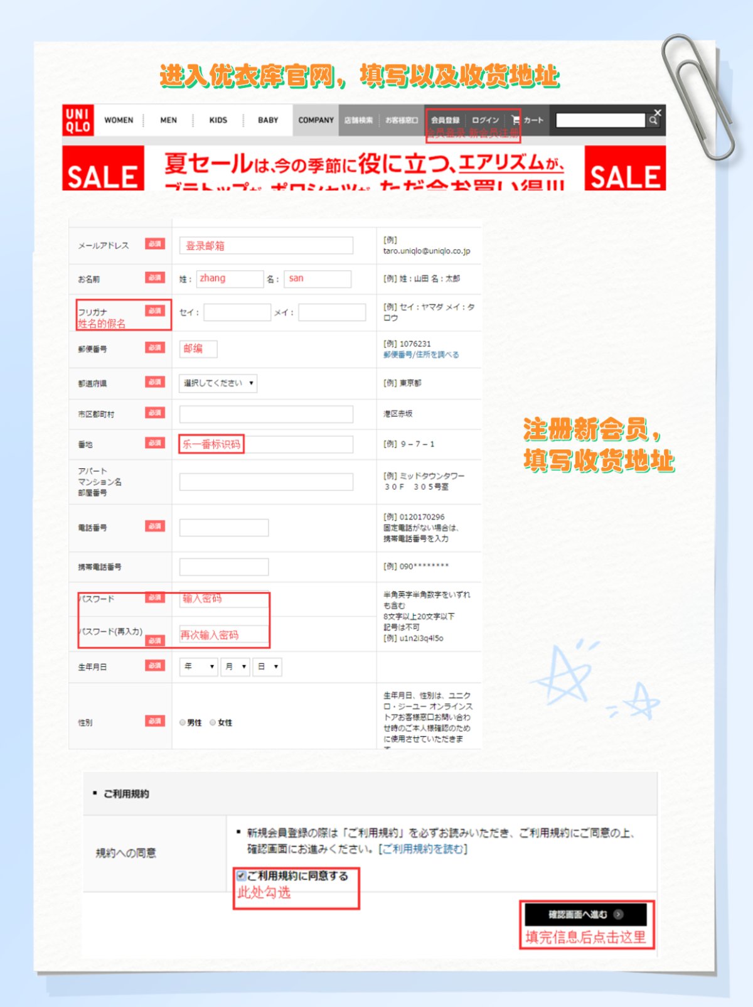
Task: Open the 月 birth month dropdown
Action: click(235, 667)
